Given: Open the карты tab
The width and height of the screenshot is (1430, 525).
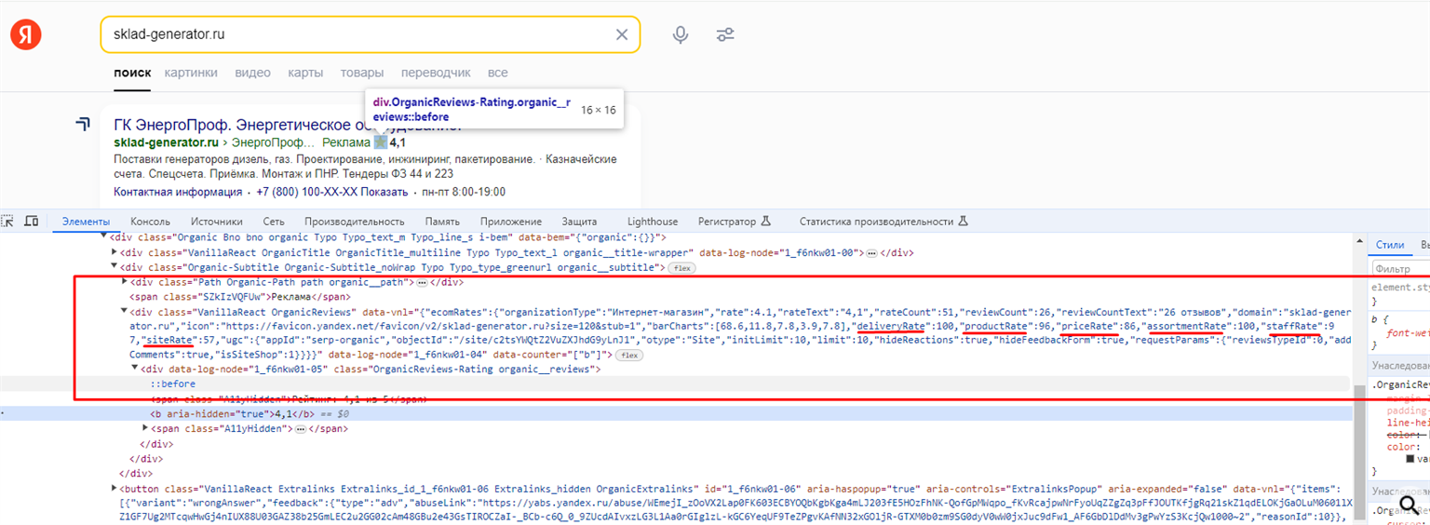Looking at the screenshot, I should [x=305, y=73].
